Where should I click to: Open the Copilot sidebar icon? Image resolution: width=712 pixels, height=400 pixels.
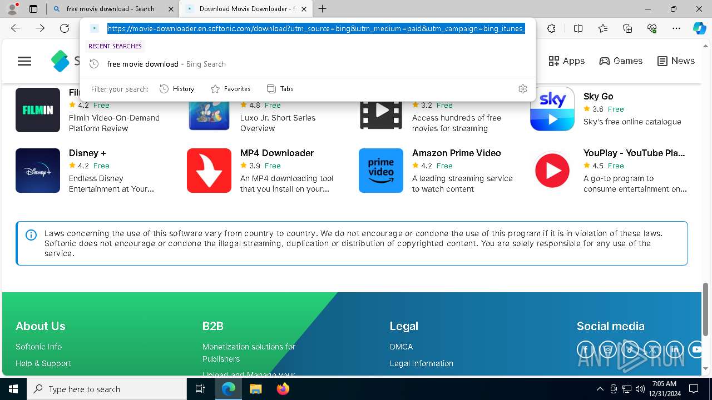[699, 28]
